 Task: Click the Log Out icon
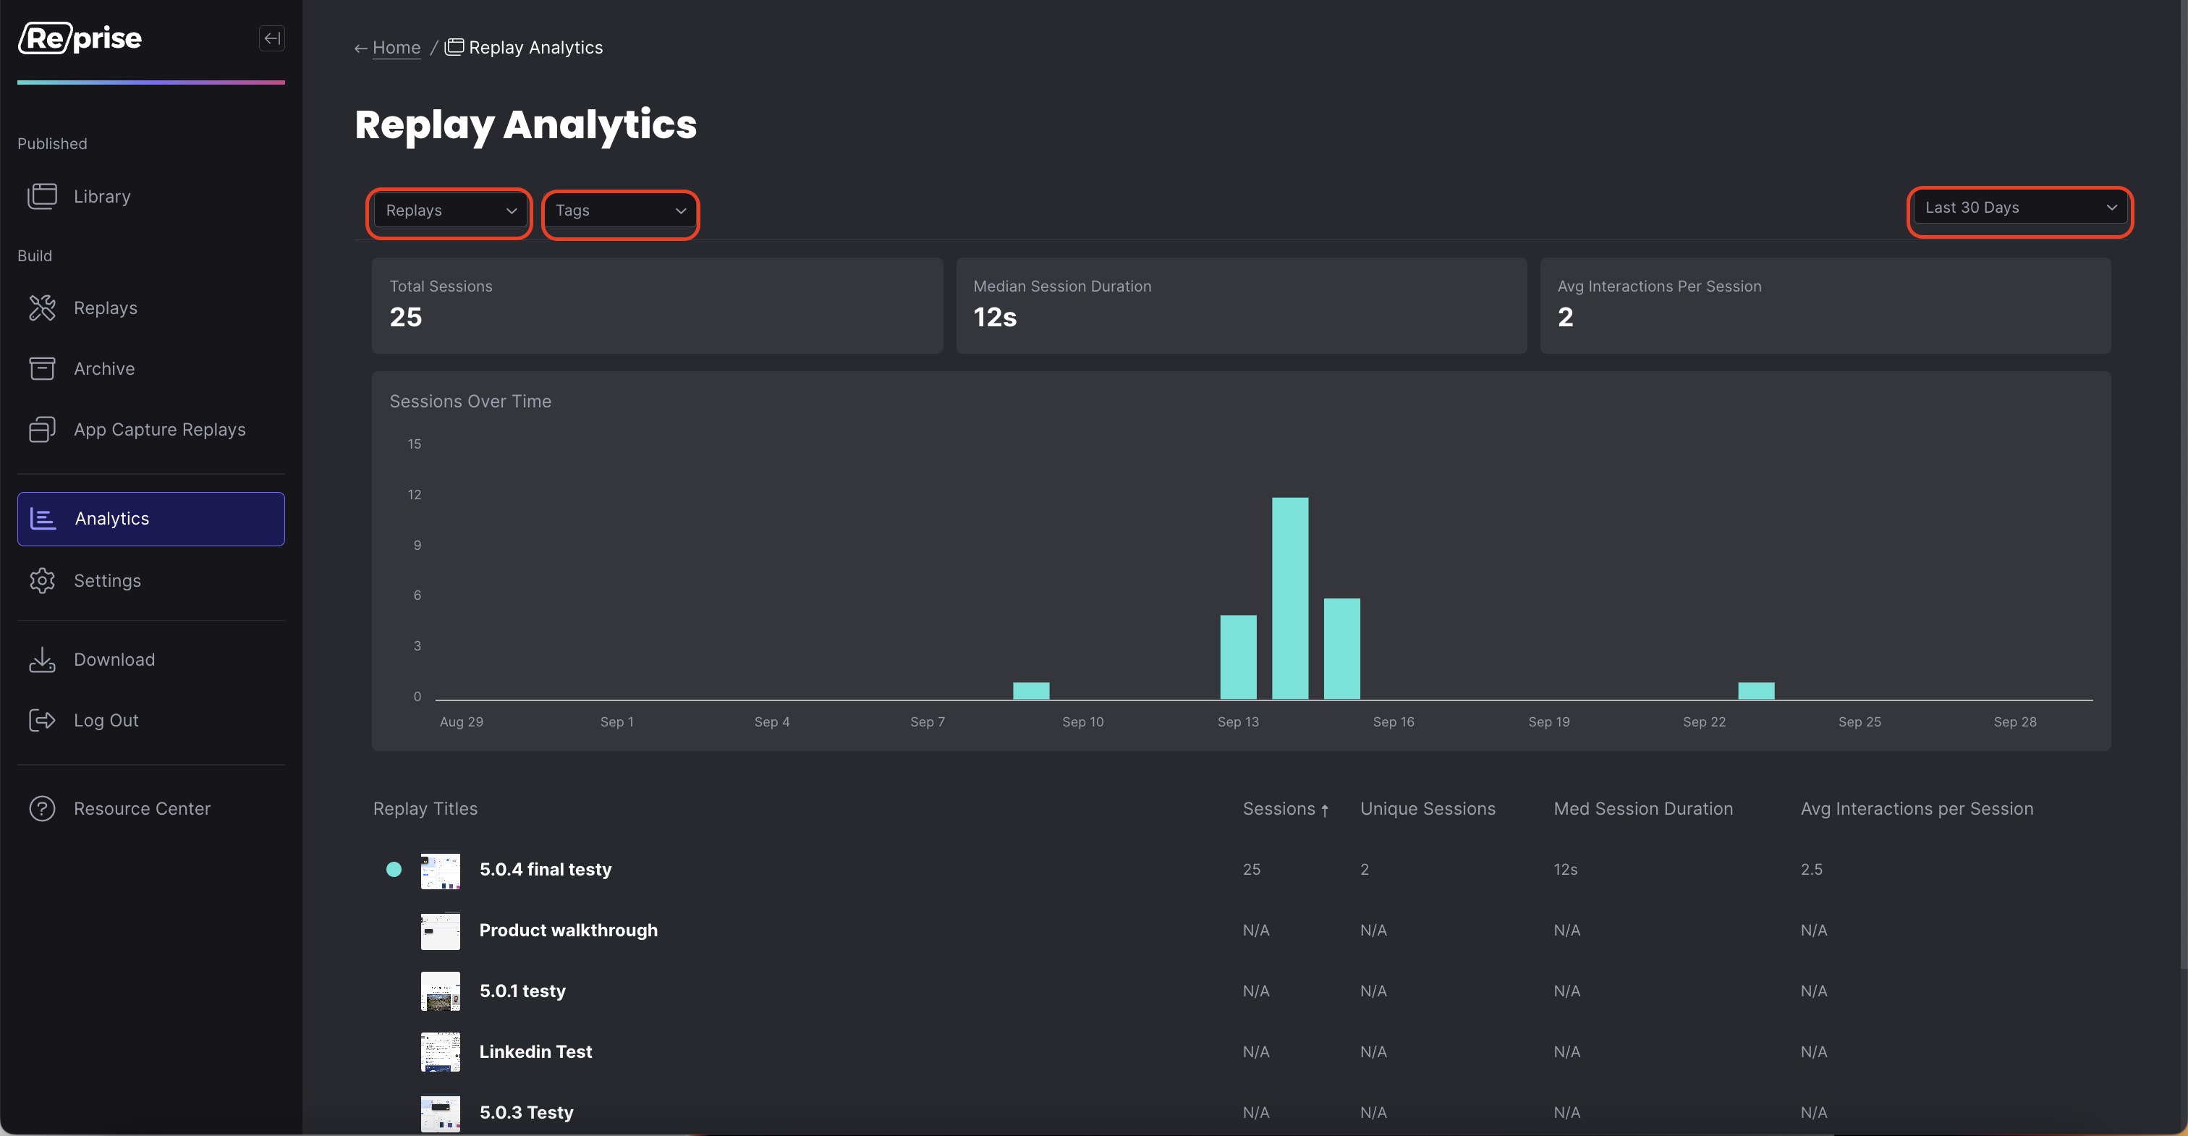42,721
